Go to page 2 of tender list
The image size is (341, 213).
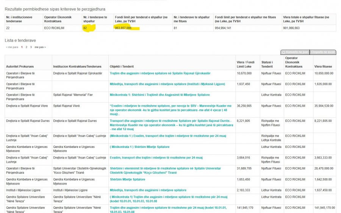click(26, 47)
